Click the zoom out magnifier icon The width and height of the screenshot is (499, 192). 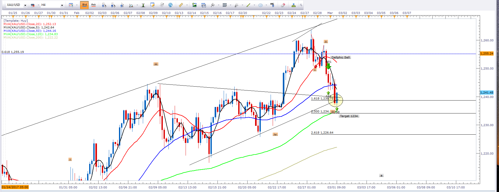pos(113,5)
